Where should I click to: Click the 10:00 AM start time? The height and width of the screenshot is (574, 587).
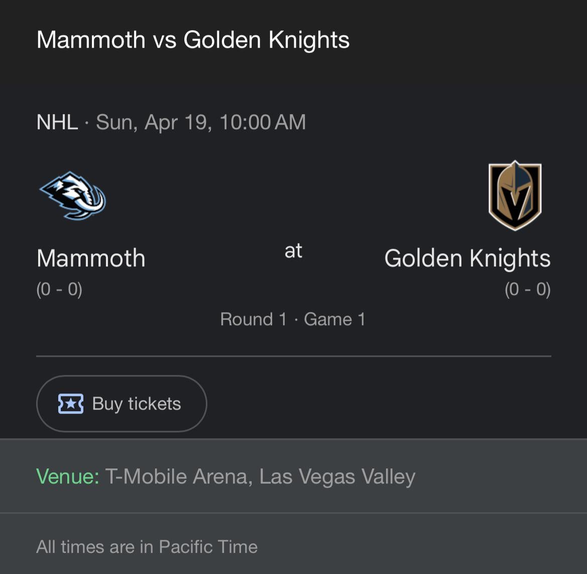point(263,122)
